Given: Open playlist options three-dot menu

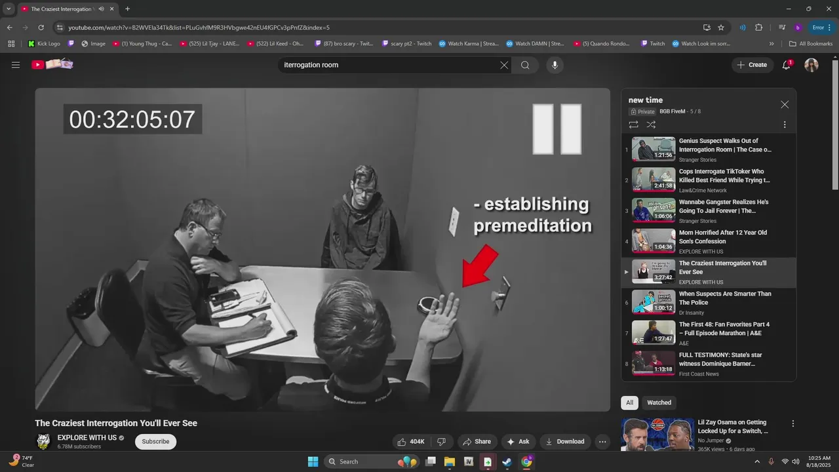Looking at the screenshot, I should pos(785,125).
